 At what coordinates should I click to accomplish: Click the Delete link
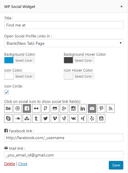pyautogui.click(x=10, y=164)
